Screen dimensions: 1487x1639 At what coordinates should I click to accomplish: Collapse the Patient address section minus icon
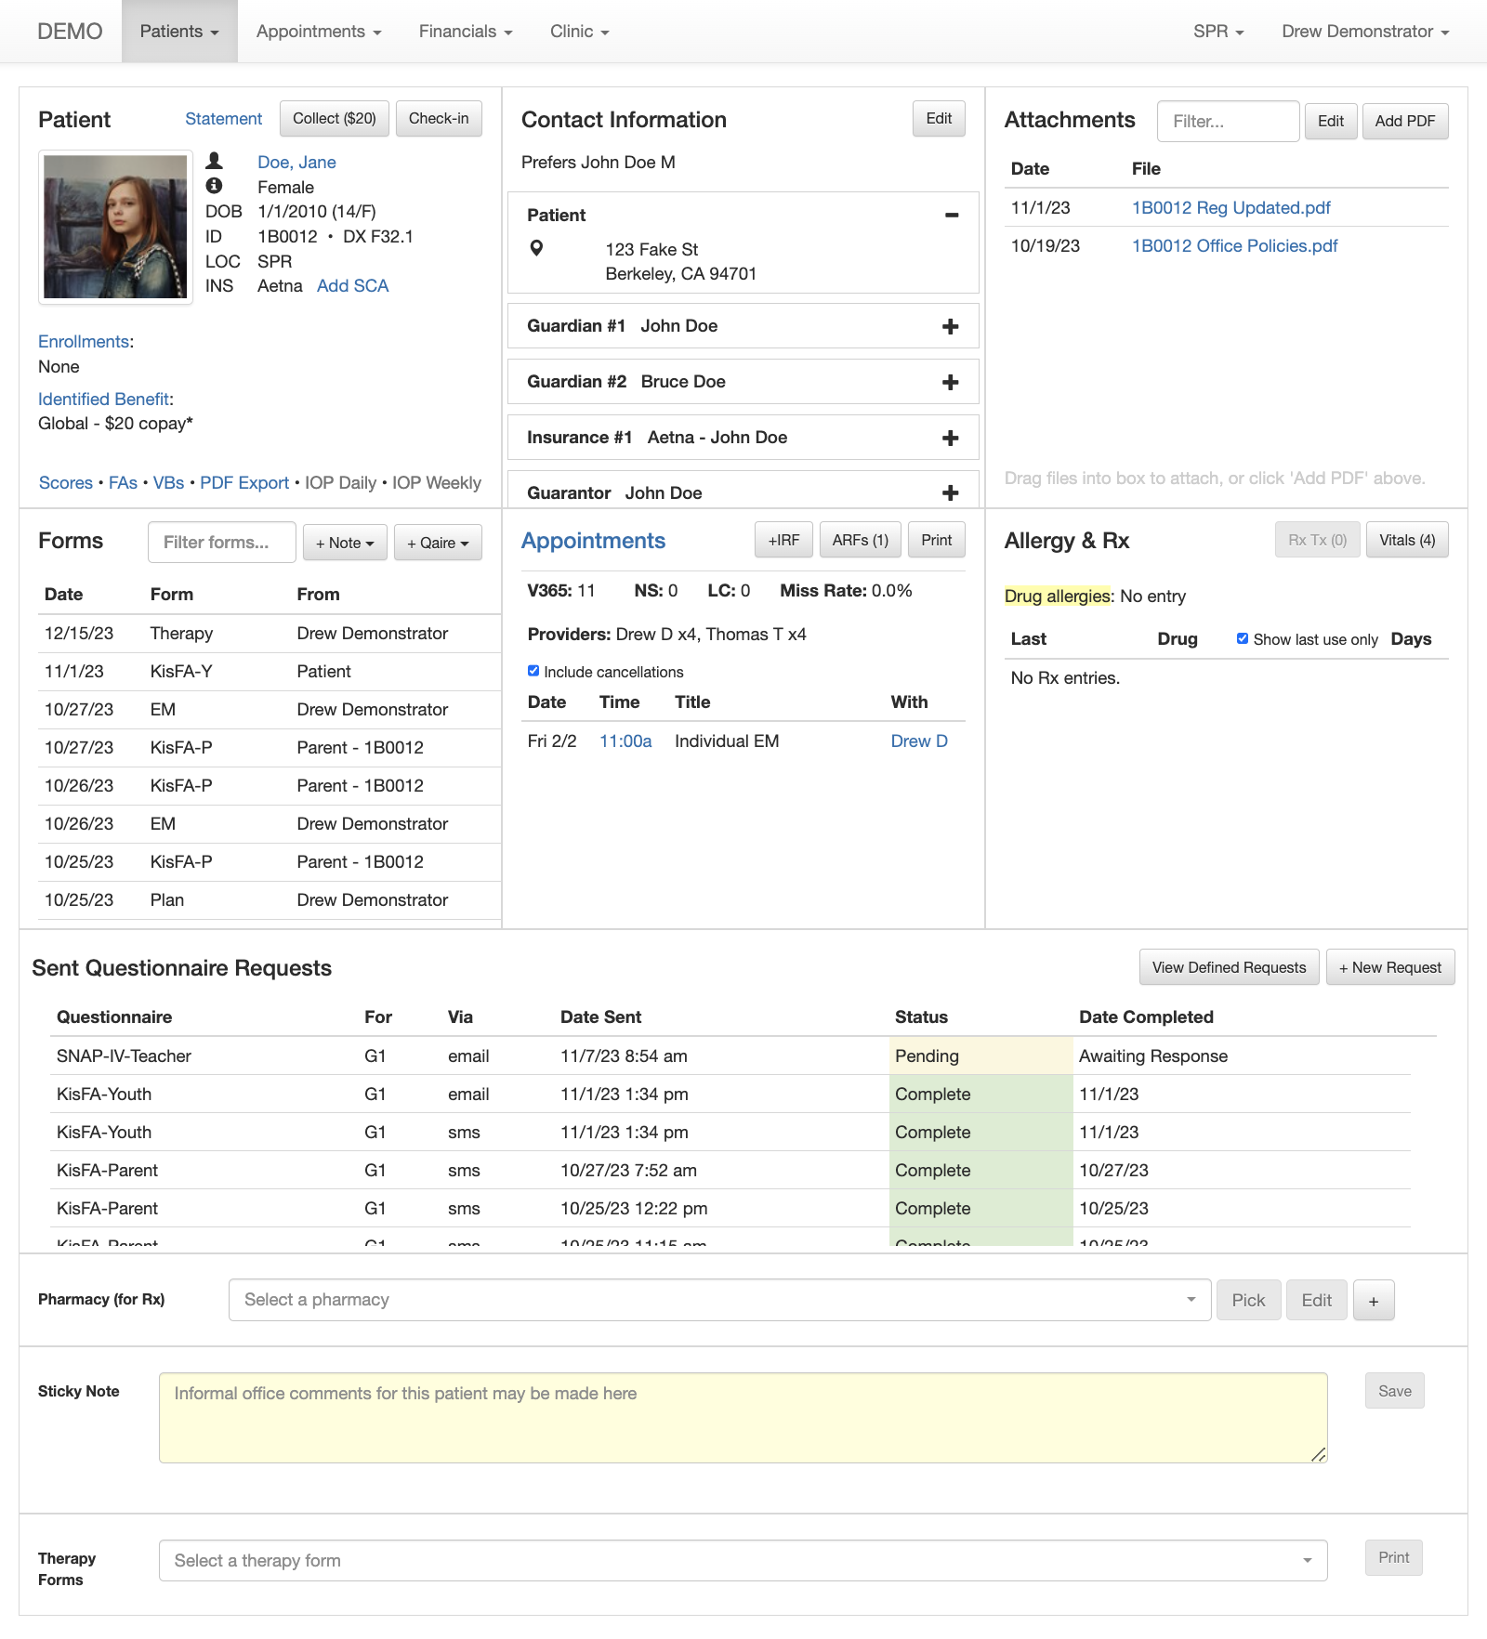951,215
